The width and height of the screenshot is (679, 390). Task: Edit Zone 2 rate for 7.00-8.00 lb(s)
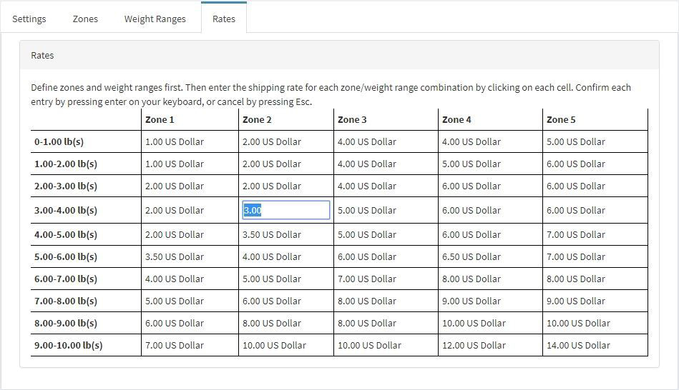272,301
